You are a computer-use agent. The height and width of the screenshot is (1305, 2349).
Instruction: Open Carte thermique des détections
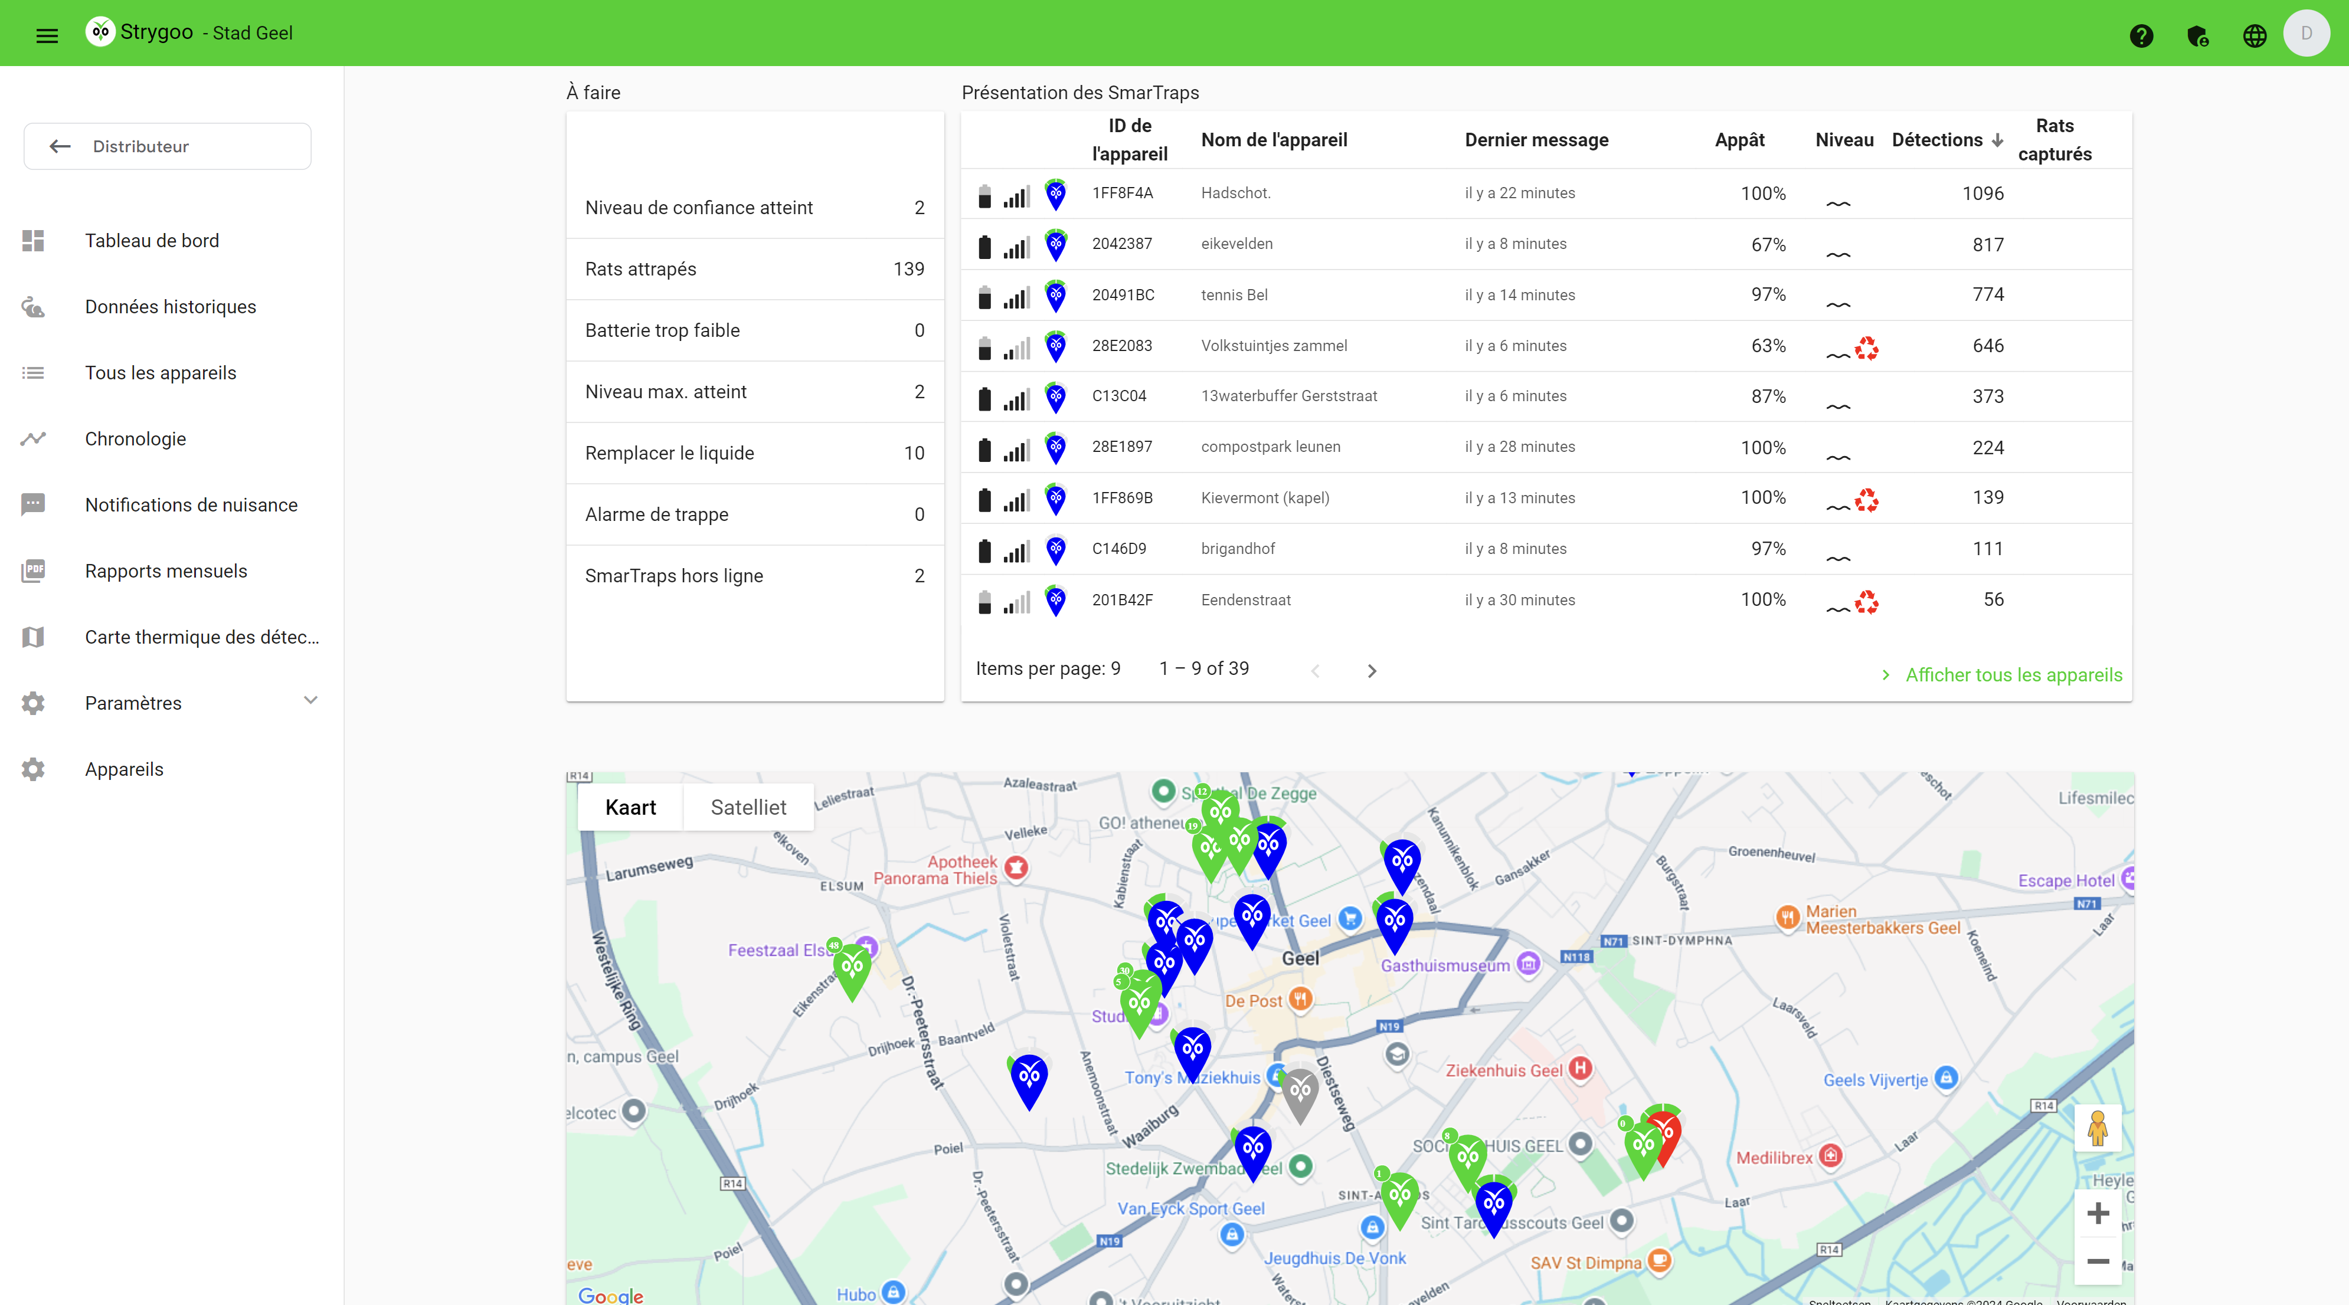point(171,637)
